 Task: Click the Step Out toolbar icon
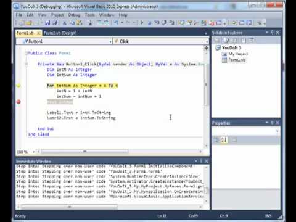[x=171, y=23]
